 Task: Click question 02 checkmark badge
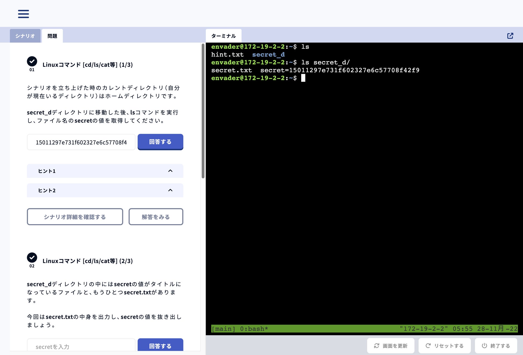click(x=32, y=258)
